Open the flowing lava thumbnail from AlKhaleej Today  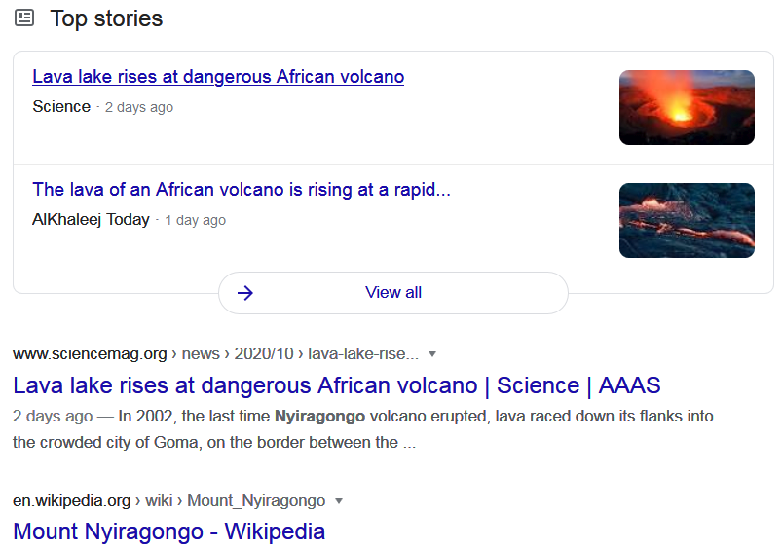tap(687, 220)
